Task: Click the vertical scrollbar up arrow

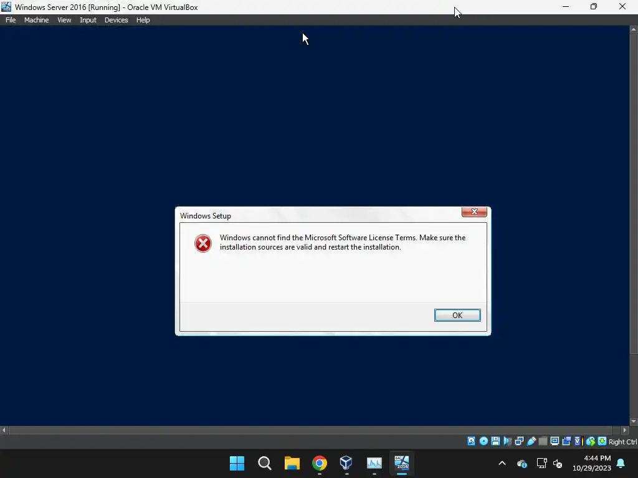Action: [634, 30]
